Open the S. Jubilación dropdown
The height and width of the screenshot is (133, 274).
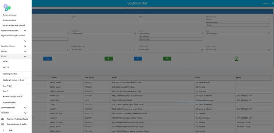pos(104,34)
